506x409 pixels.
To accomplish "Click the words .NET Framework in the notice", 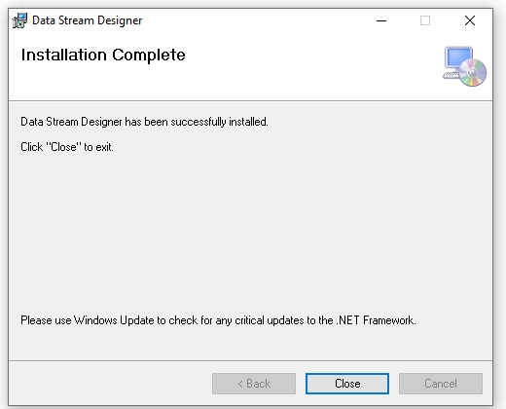I will coord(377,320).
